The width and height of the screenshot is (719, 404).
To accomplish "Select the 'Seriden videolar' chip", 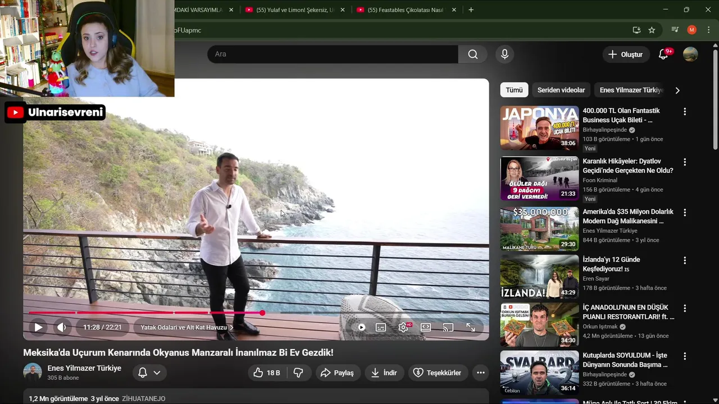I will 561,90.
